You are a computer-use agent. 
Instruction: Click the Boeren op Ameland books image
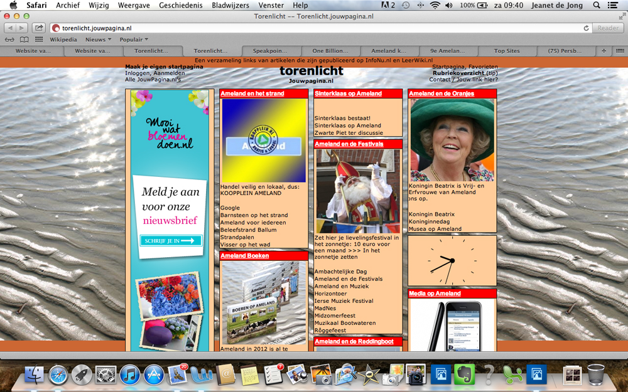[264, 303]
